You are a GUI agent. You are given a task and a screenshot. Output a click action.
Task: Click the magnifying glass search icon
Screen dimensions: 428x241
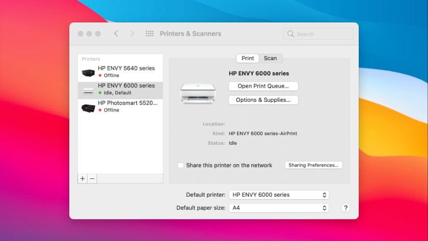(291, 34)
